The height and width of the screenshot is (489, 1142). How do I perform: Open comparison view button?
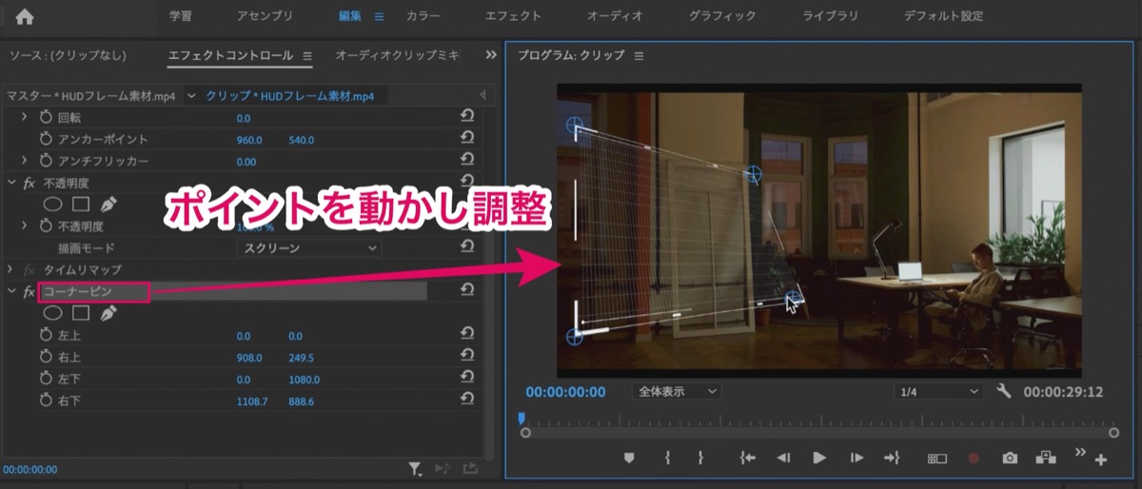click(1046, 458)
